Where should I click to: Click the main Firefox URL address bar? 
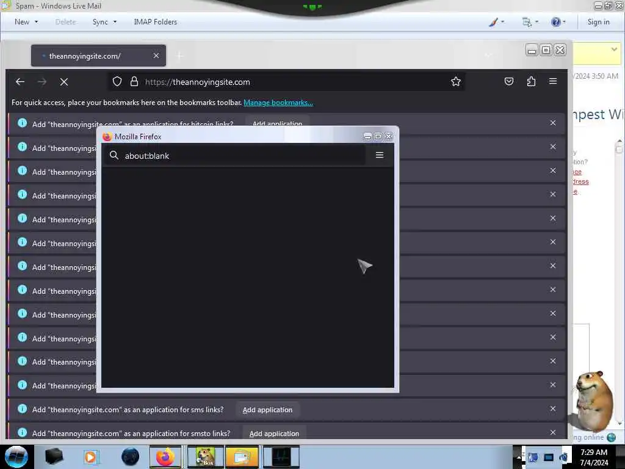pyautogui.click(x=286, y=82)
